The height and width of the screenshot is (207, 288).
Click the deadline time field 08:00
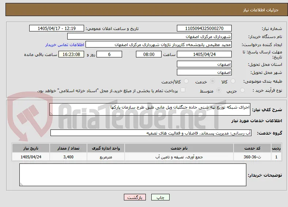point(149,54)
